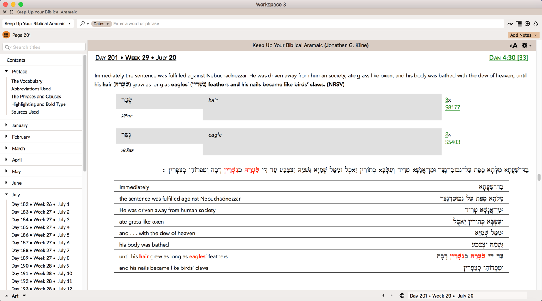Open the Dan 4:30 [33] reference link
This screenshot has width=542, height=301.
[x=508, y=58]
